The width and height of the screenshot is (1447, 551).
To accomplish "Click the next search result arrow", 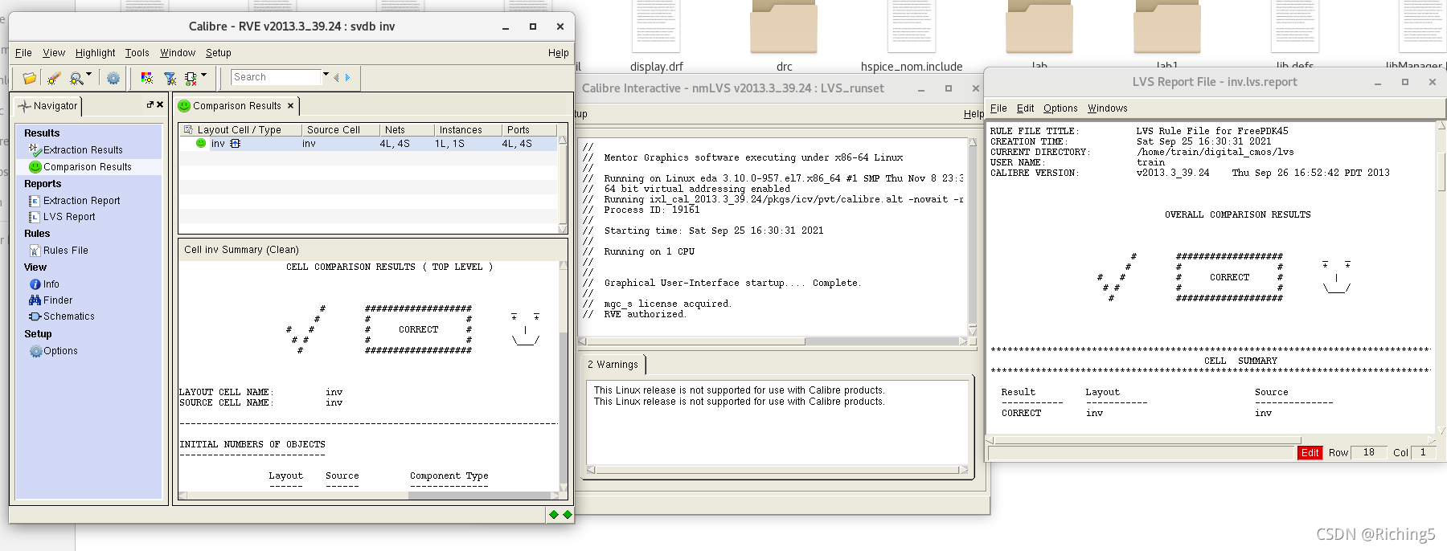I will [x=347, y=78].
